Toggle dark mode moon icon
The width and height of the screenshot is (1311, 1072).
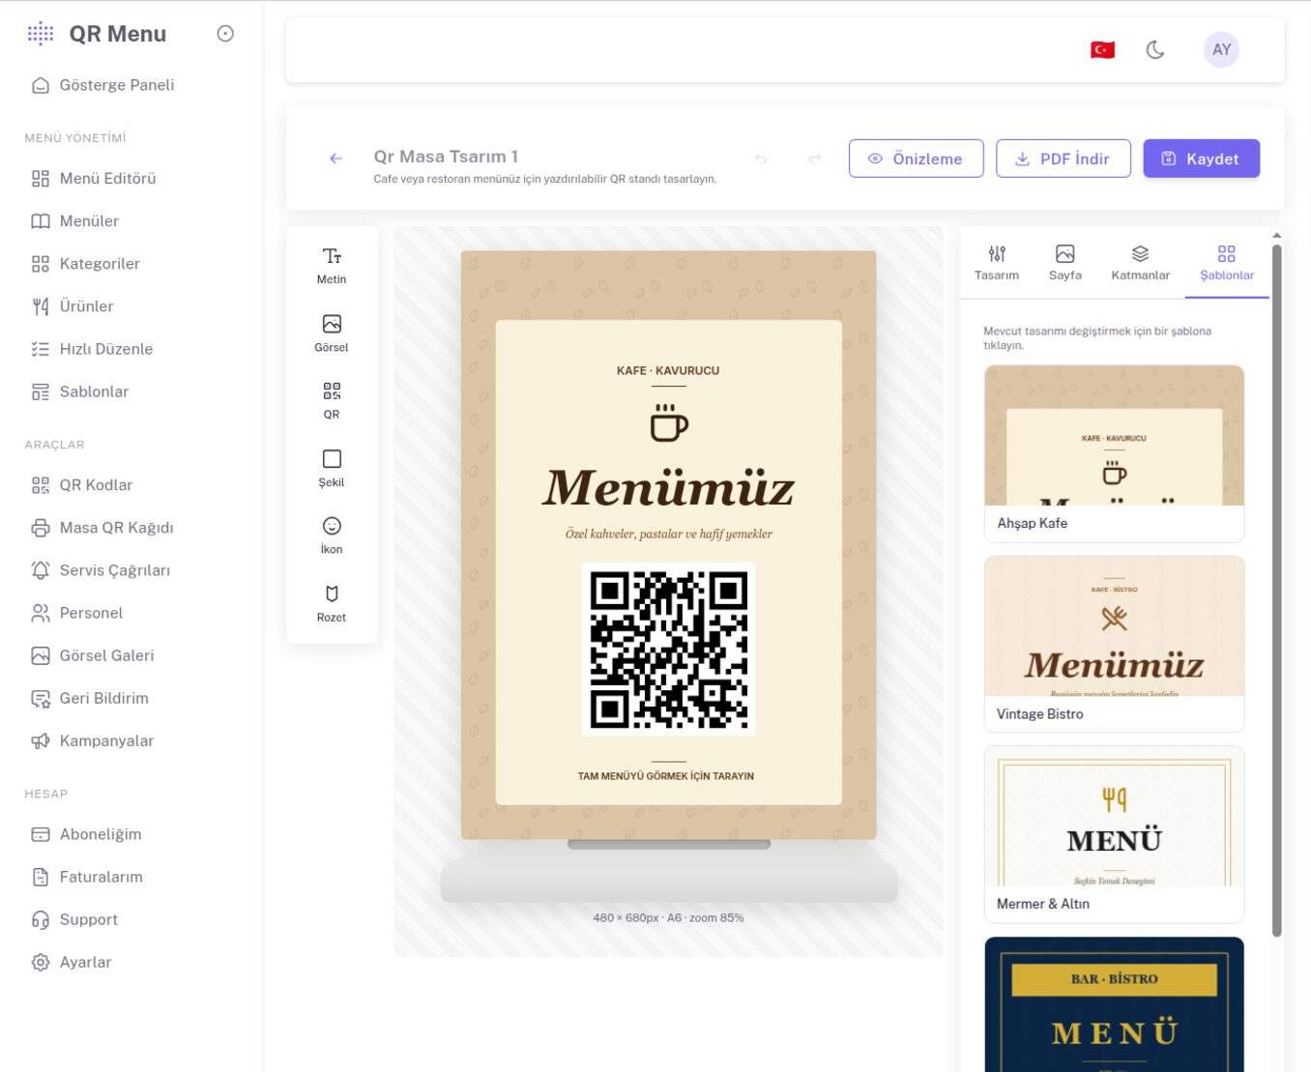point(1155,49)
